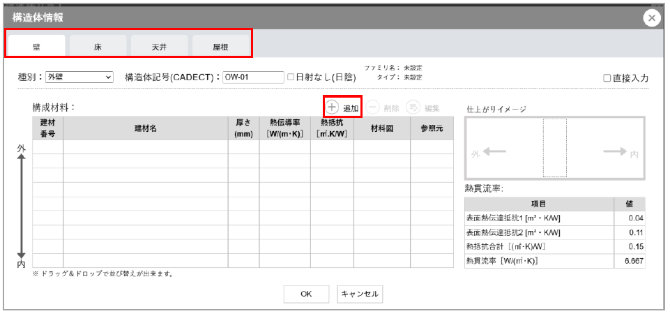This screenshot has height=316, width=670.
Task: Enable the 日射なし(日陰) checkbox
Action: (291, 77)
